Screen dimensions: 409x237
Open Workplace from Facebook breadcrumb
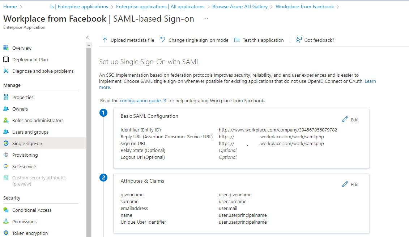304,6
